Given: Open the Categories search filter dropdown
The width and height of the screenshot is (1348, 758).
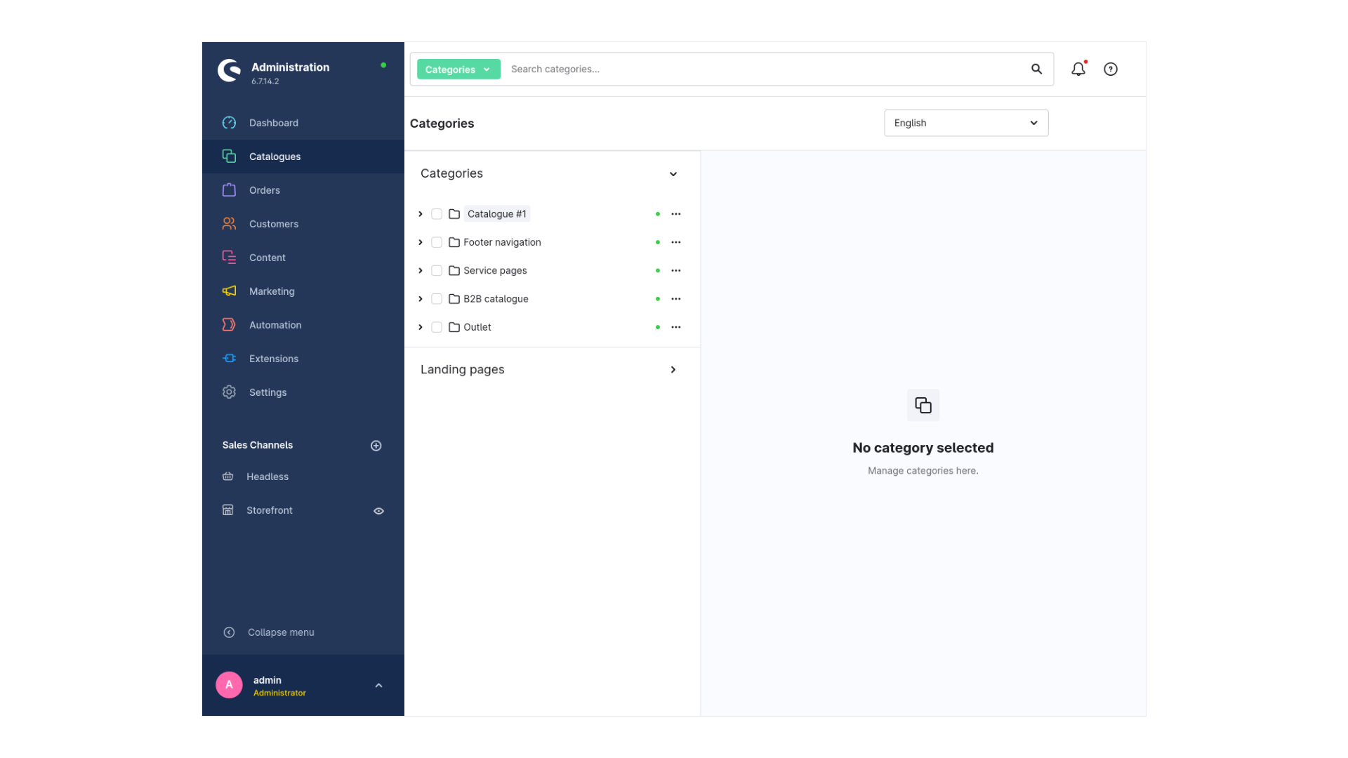Looking at the screenshot, I should click(458, 69).
